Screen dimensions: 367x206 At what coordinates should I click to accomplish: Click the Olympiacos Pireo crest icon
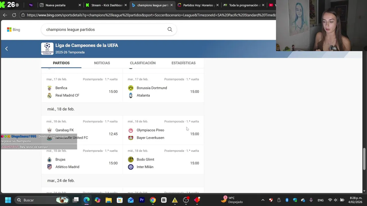tap(131, 130)
